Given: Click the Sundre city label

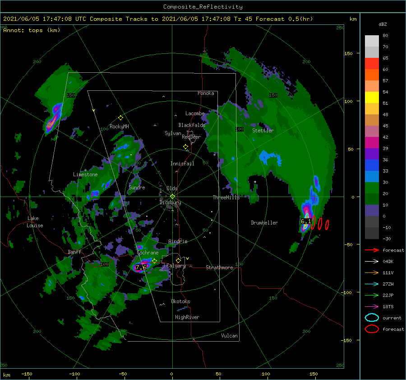Looking at the screenshot, I should click(x=137, y=188).
